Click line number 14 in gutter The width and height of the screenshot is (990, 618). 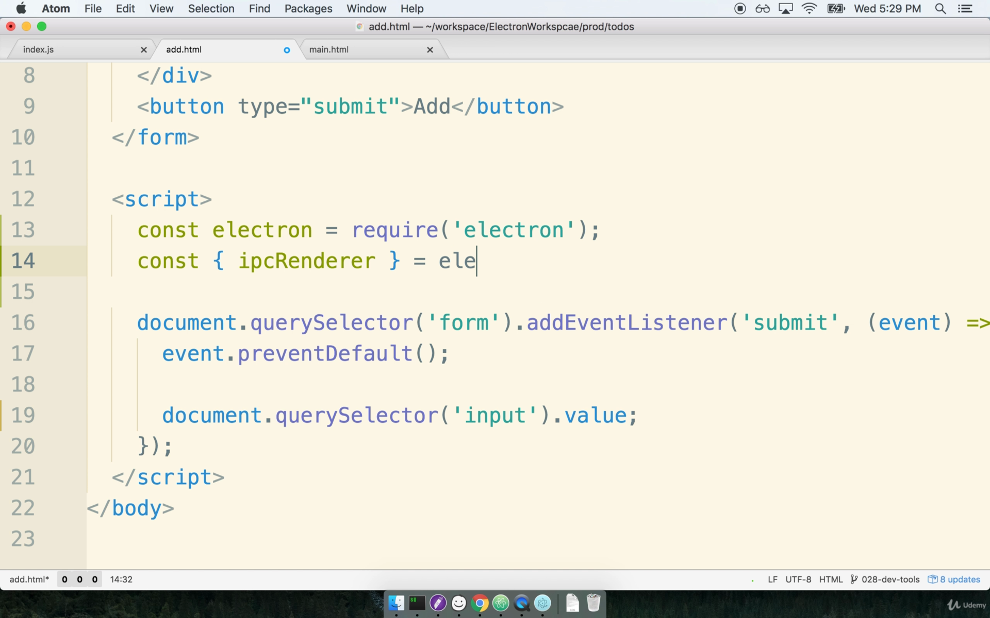23,261
